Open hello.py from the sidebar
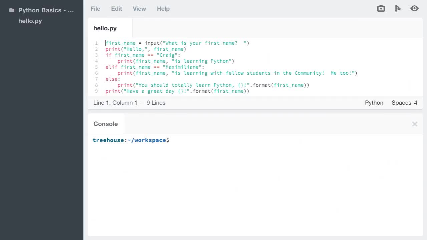The height and width of the screenshot is (240, 427). (x=30, y=21)
